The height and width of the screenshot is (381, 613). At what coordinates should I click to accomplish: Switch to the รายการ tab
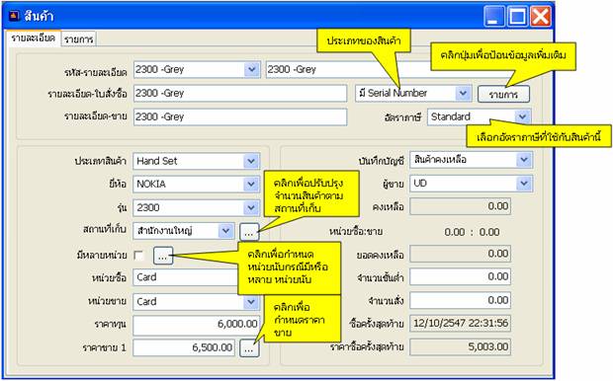tap(79, 39)
